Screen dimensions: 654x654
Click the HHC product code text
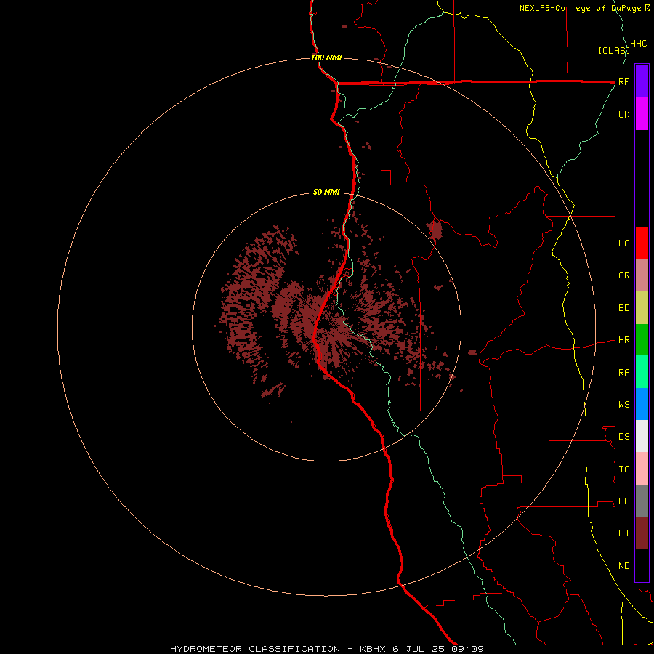click(638, 44)
